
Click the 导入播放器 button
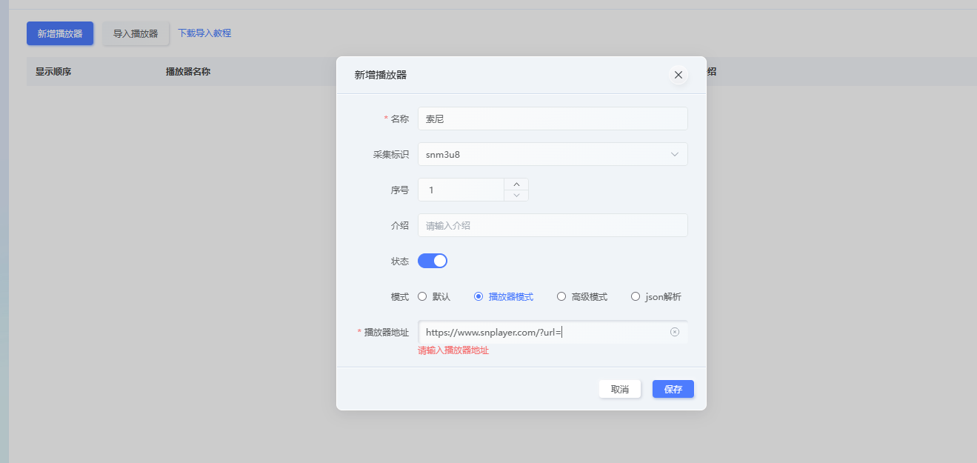[x=136, y=33]
